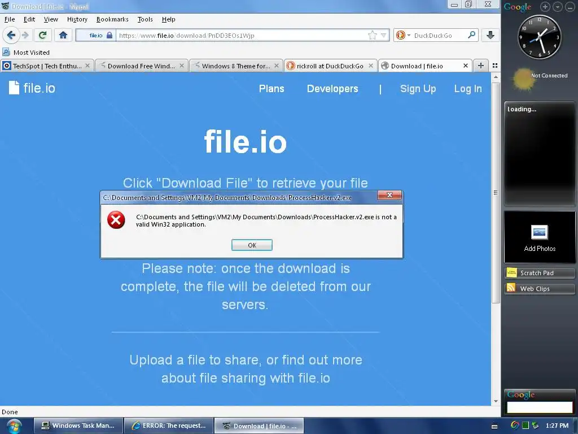Open the View menu

click(51, 19)
